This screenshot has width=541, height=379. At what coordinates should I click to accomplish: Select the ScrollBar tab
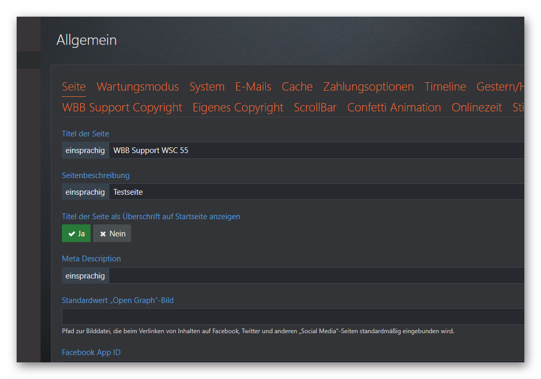[315, 108]
